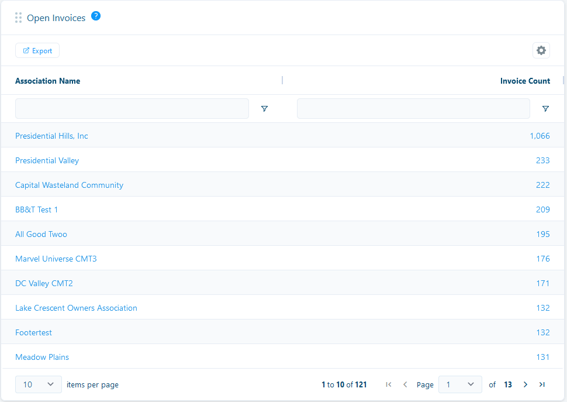Select the 171 invoice count
This screenshot has width=567, height=402.
[x=543, y=283]
